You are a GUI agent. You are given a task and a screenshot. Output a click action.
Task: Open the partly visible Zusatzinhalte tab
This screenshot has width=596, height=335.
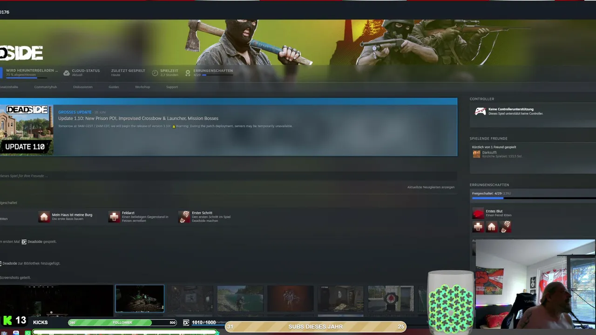pos(9,87)
